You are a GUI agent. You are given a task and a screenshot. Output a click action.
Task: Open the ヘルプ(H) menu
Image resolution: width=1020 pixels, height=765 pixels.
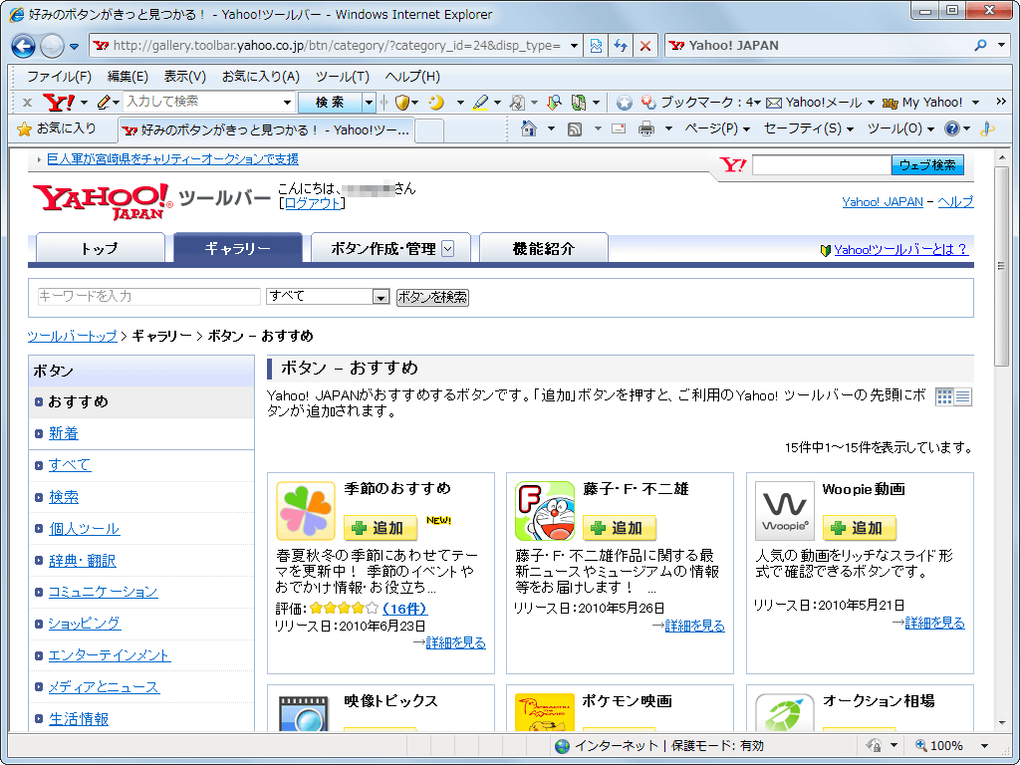click(x=412, y=76)
